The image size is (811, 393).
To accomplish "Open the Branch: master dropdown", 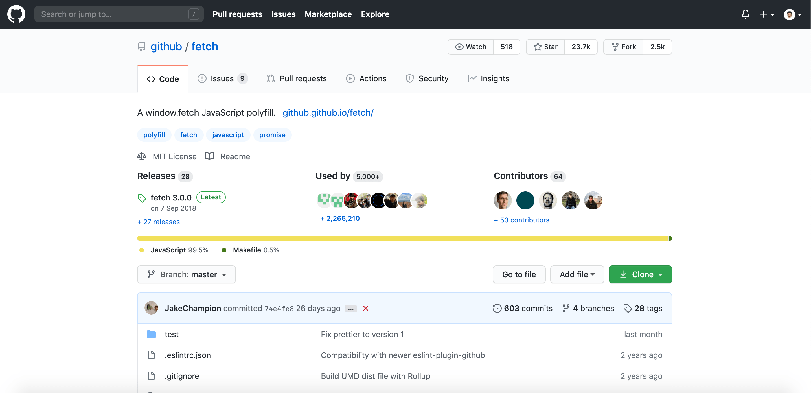I will 186,274.
